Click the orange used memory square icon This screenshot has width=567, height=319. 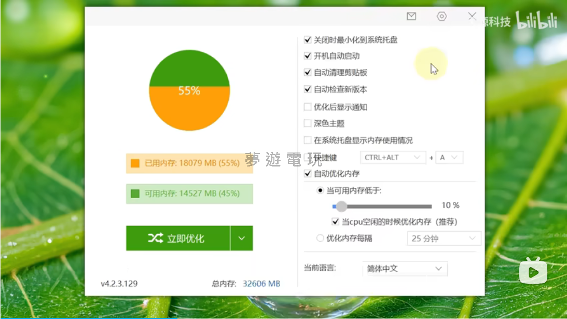pos(135,163)
